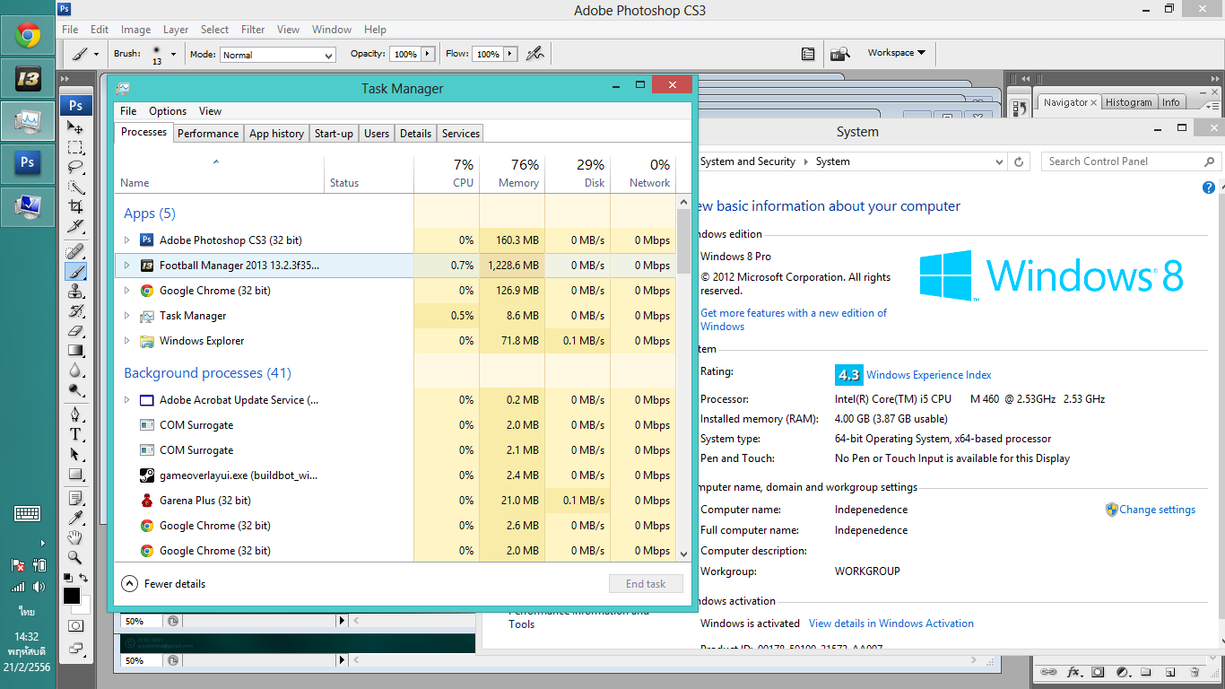This screenshot has width=1225, height=689.
Task: Open Adobe Bridge from the options bar
Action: click(839, 54)
